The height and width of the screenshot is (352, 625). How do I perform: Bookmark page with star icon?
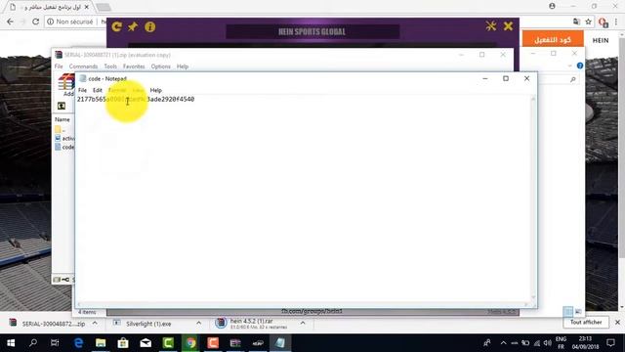coord(588,22)
